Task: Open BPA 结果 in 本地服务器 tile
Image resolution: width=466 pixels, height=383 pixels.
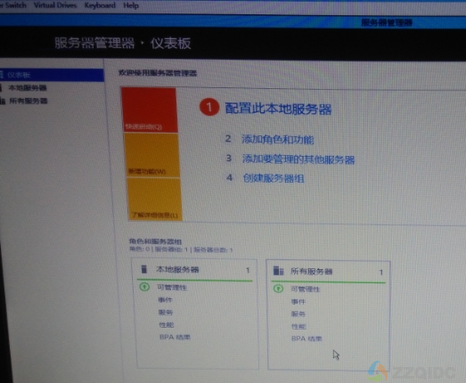Action: coord(175,338)
